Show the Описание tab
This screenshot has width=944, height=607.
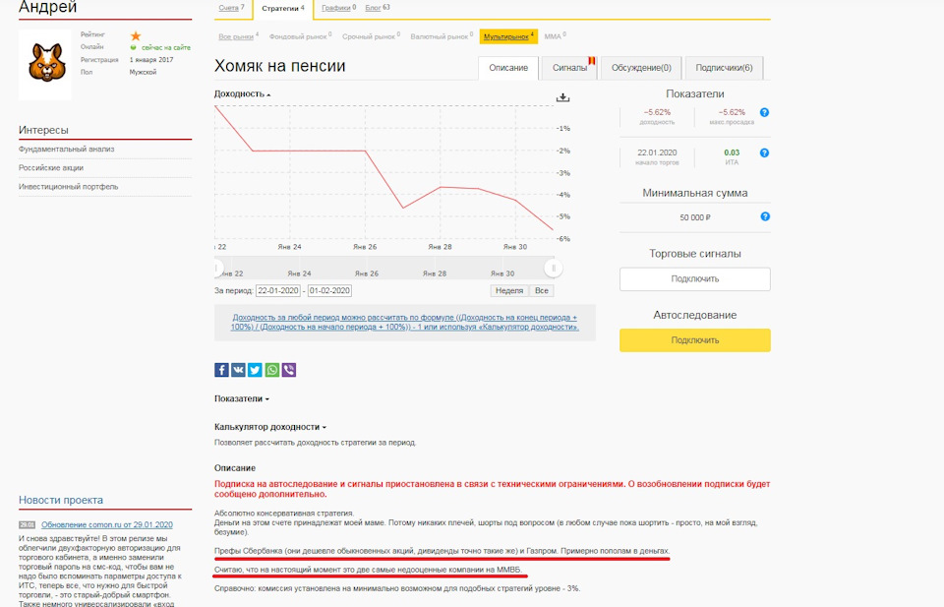[x=508, y=68]
